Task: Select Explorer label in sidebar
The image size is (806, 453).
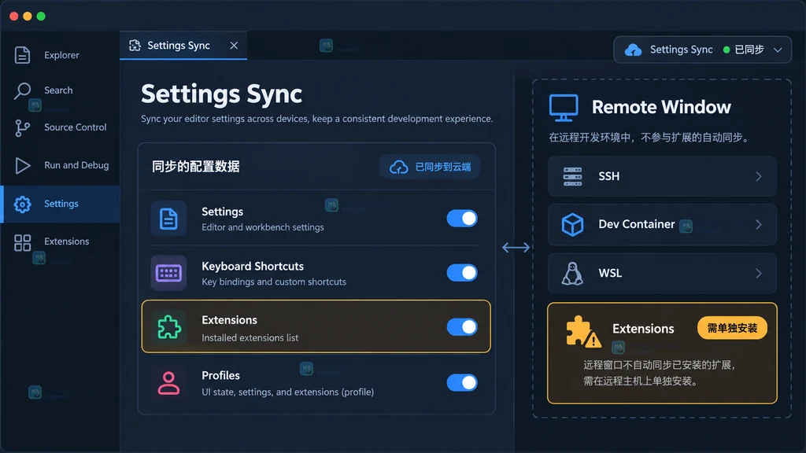Action: [61, 55]
